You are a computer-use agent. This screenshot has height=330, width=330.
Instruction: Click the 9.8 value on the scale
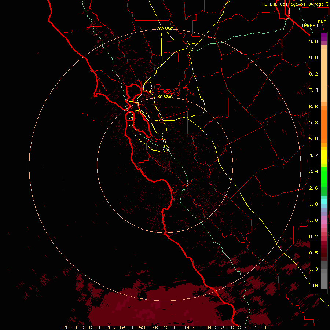pyautogui.click(x=313, y=41)
